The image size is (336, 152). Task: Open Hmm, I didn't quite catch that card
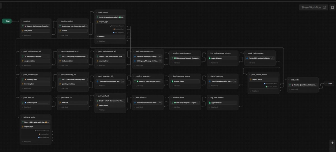(36, 122)
